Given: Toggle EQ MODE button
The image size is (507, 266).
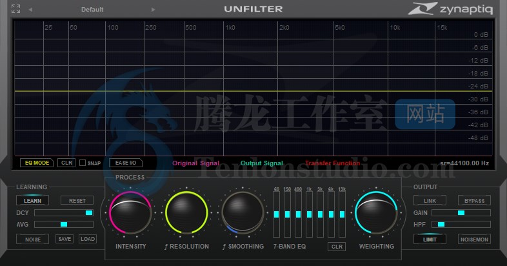Looking at the screenshot, I should (37, 163).
